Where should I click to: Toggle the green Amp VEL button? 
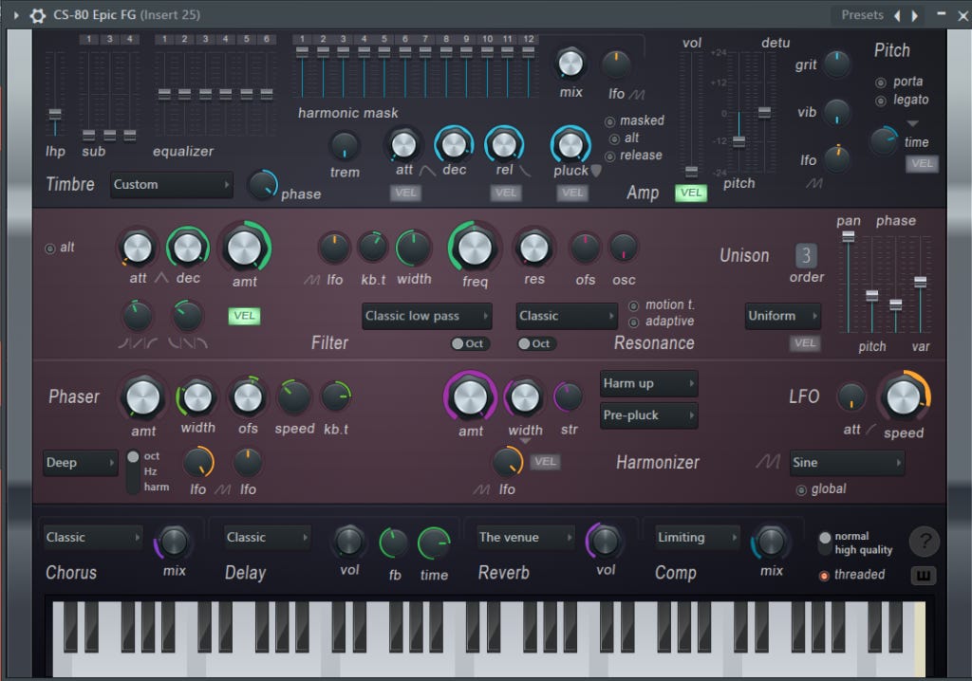click(691, 193)
